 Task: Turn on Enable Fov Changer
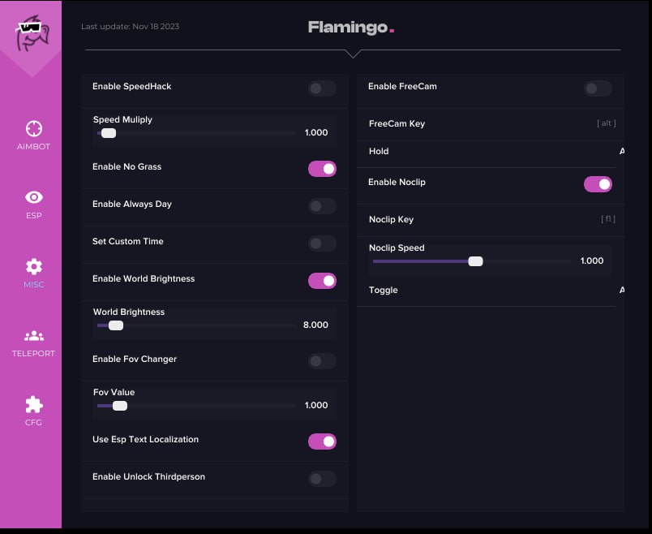pos(322,361)
